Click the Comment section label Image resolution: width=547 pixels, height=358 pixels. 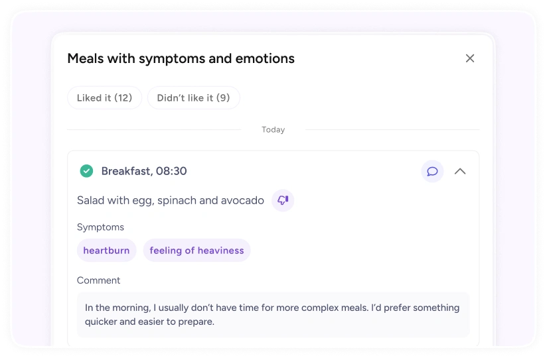point(98,280)
